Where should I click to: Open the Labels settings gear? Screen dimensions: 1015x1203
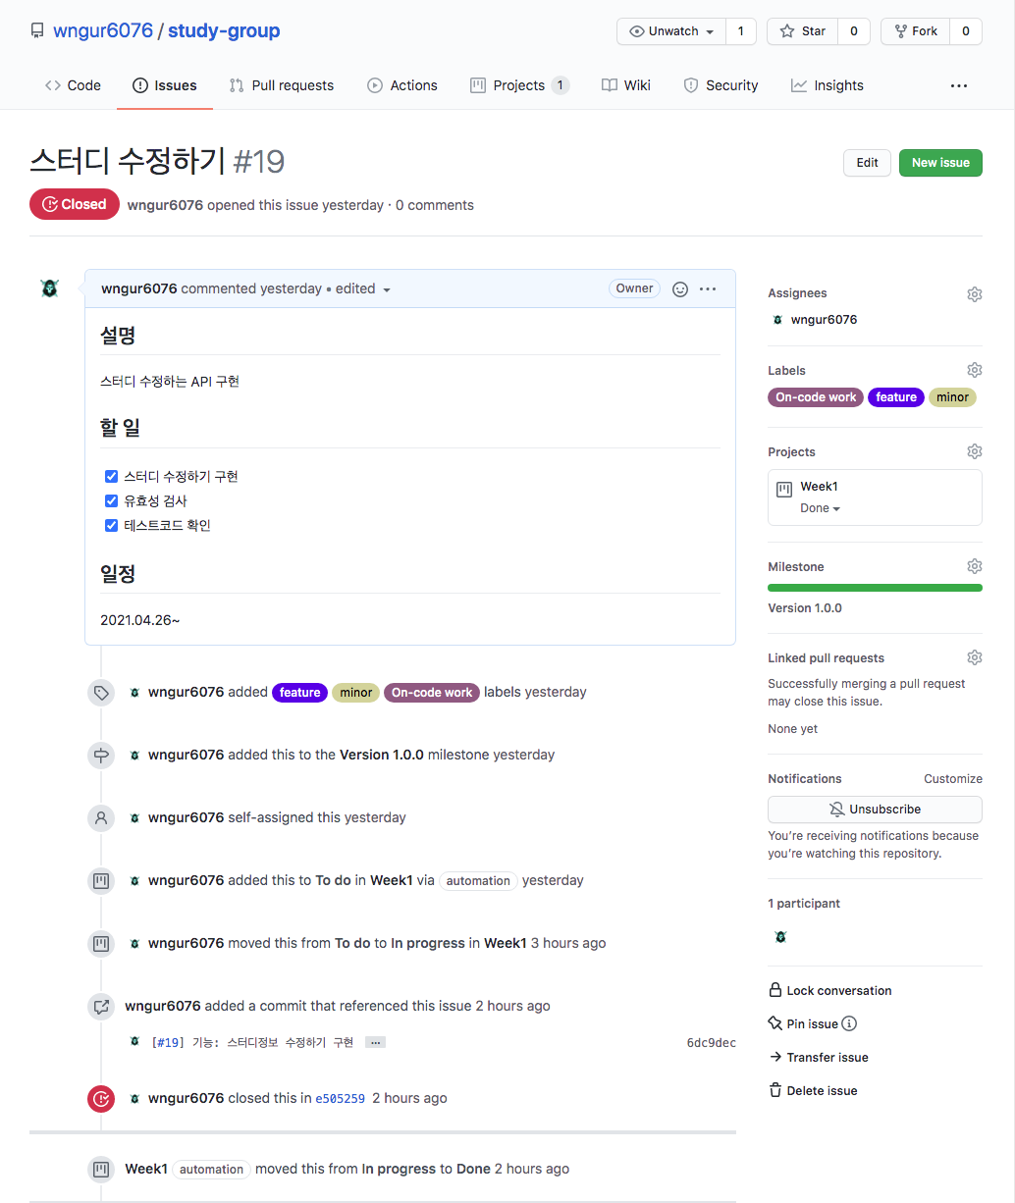(x=974, y=369)
